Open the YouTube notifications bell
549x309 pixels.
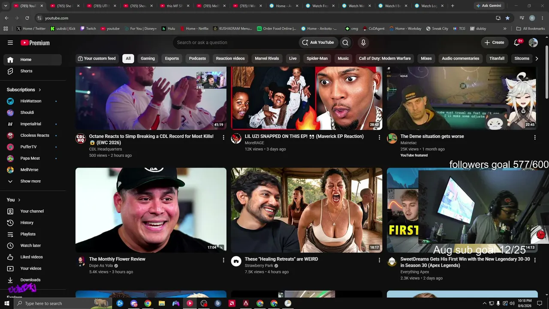tap(517, 42)
